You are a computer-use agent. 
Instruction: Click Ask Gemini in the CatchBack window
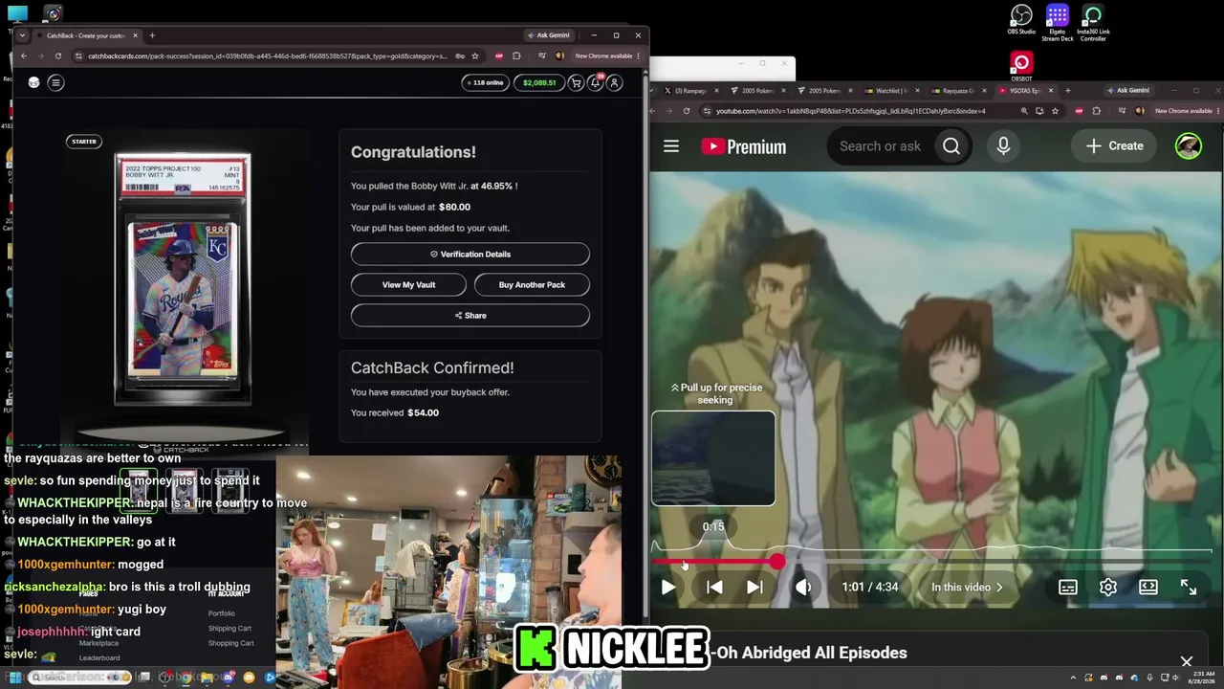(548, 35)
